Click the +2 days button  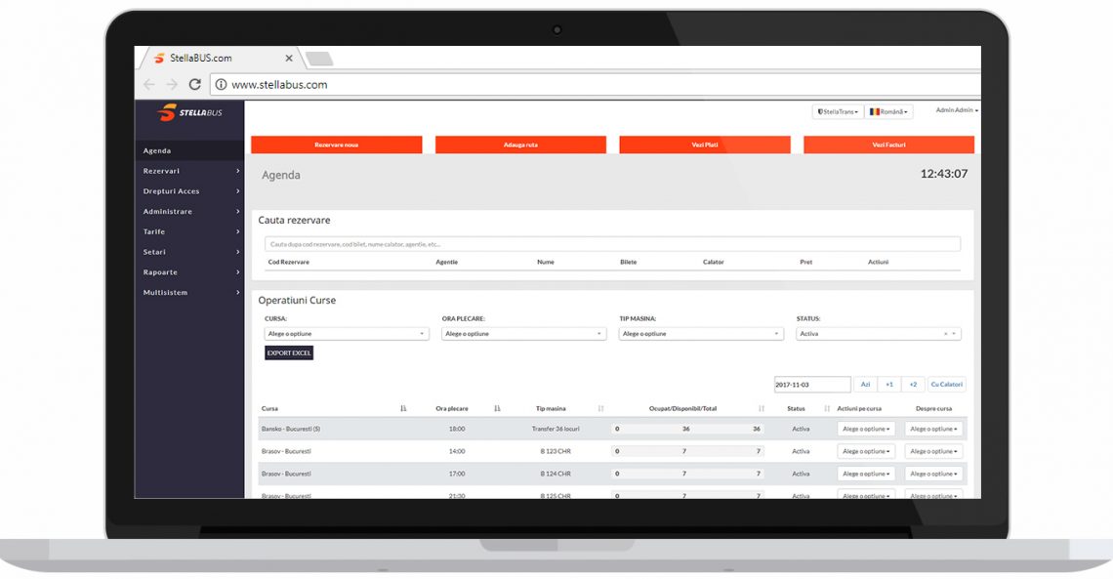pyautogui.click(x=914, y=385)
